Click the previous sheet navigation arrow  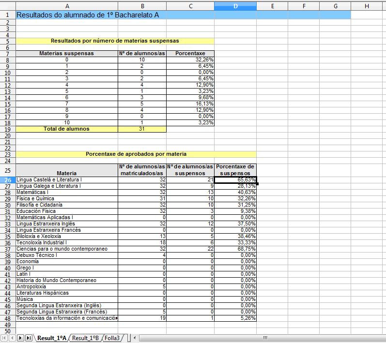[x=12, y=338]
